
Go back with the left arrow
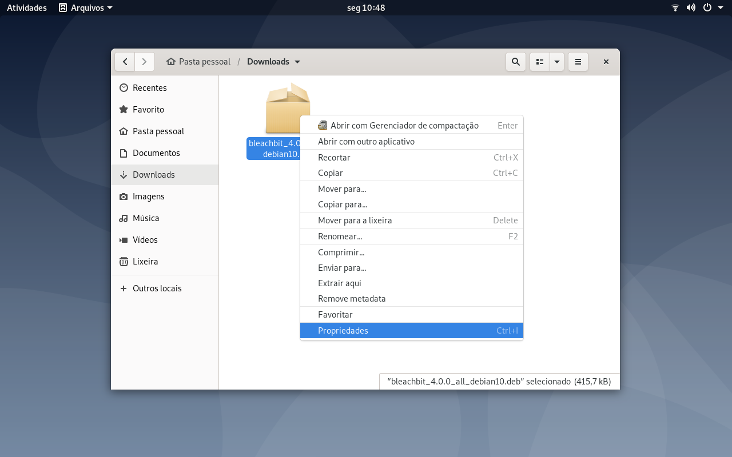[125, 62]
